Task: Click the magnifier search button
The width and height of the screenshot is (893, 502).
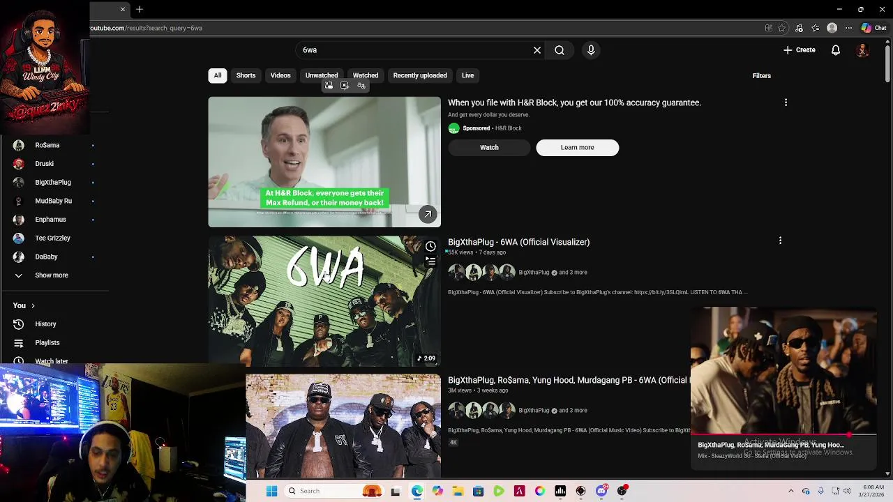Action: pos(560,50)
